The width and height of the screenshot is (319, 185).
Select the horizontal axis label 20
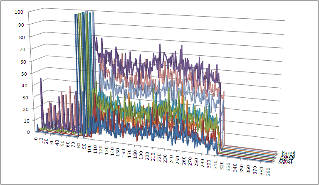46,141
